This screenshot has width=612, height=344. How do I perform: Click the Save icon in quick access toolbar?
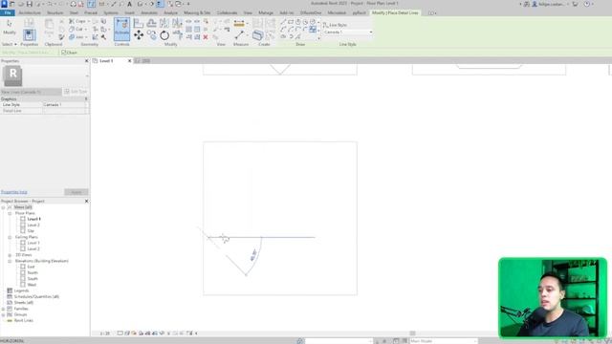30,4
